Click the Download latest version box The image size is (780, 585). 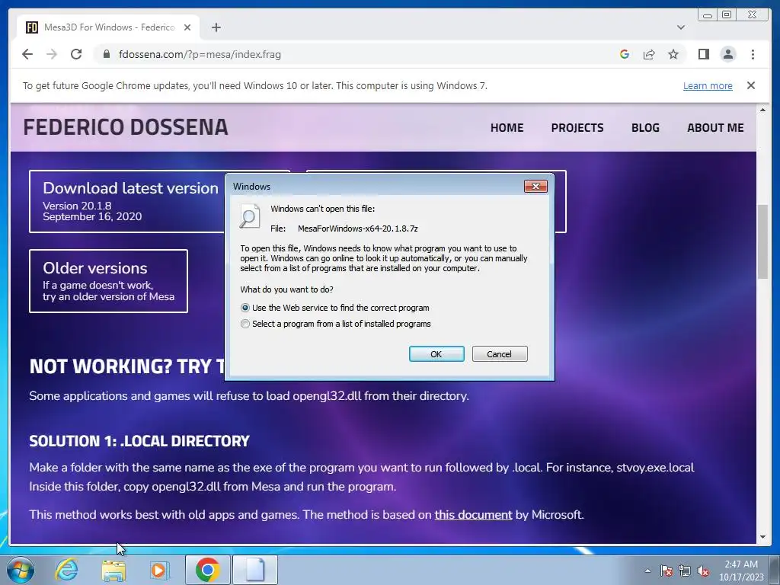pyautogui.click(x=127, y=201)
